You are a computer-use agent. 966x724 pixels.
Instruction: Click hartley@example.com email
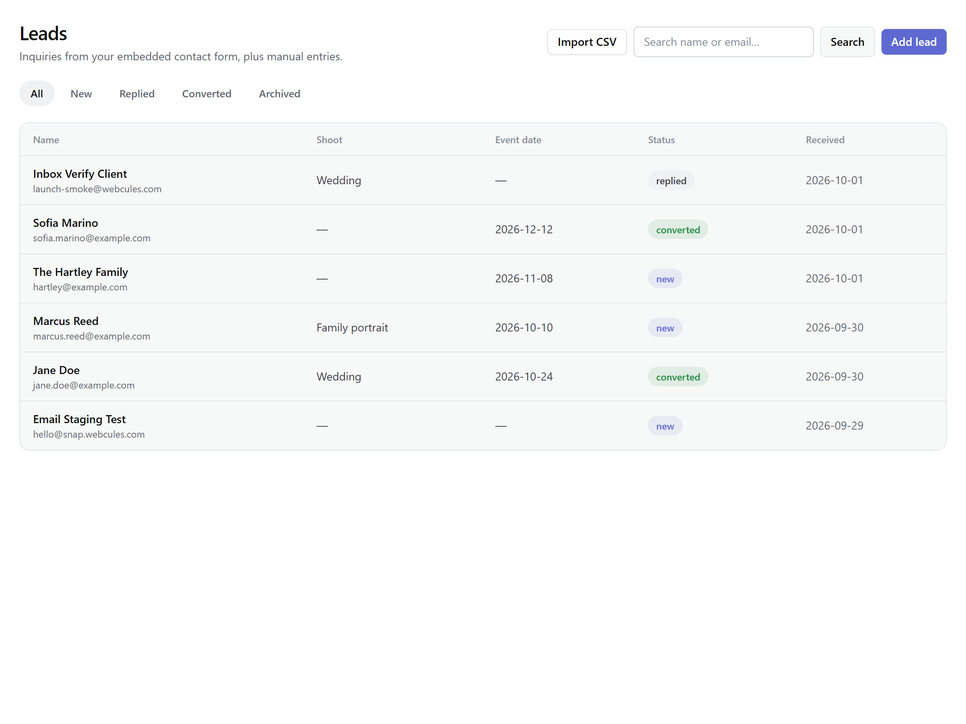(80, 287)
